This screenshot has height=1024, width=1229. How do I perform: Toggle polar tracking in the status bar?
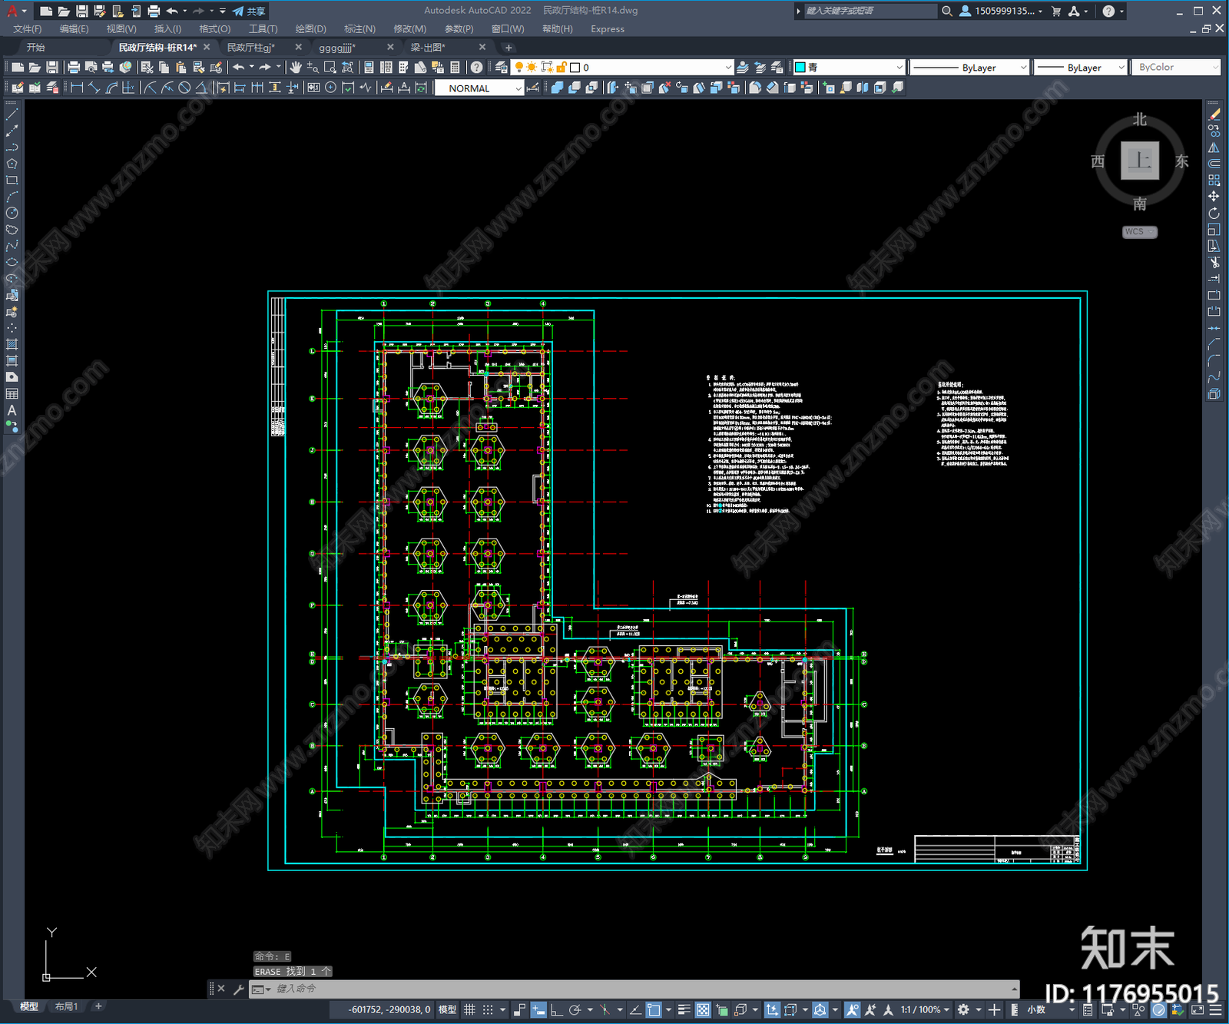(575, 1009)
